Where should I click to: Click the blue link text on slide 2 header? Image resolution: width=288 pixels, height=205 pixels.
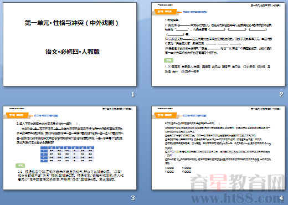click(x=194, y=12)
